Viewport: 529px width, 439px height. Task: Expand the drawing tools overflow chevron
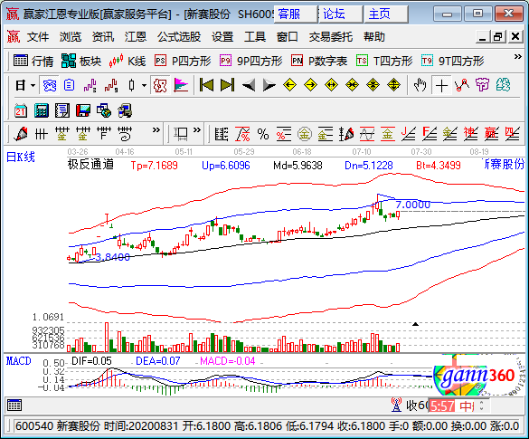(156, 129)
